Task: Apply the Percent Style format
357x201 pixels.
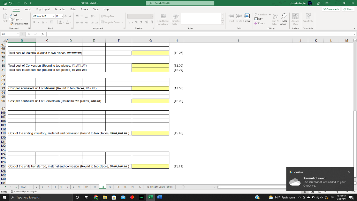Action: click(x=136, y=22)
